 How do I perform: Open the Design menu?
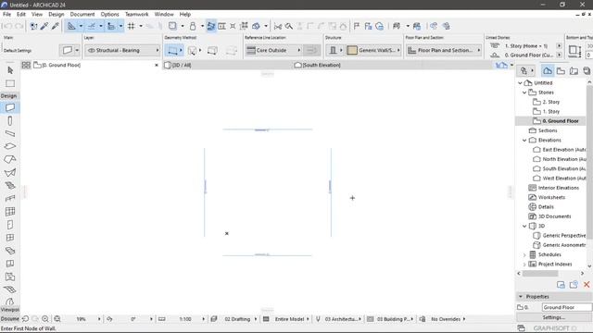coord(56,14)
